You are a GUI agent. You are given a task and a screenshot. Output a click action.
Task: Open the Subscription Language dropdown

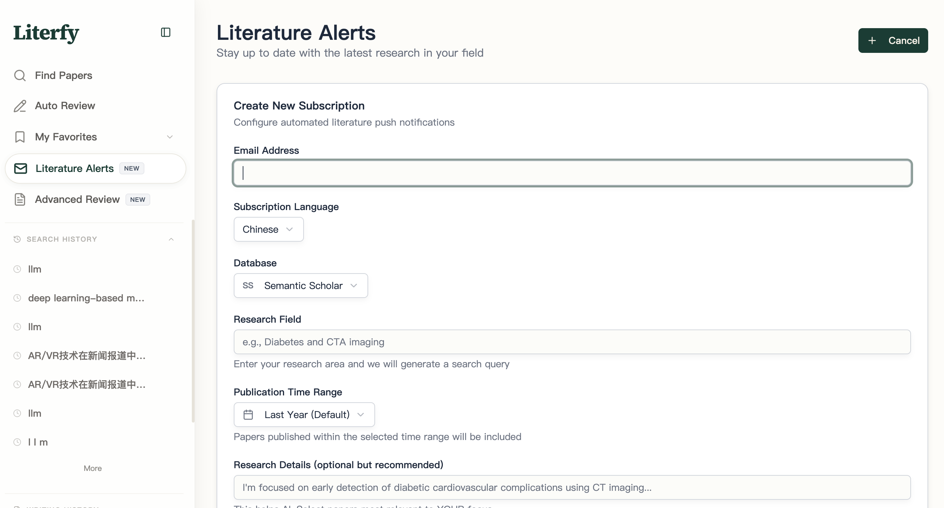pos(268,230)
